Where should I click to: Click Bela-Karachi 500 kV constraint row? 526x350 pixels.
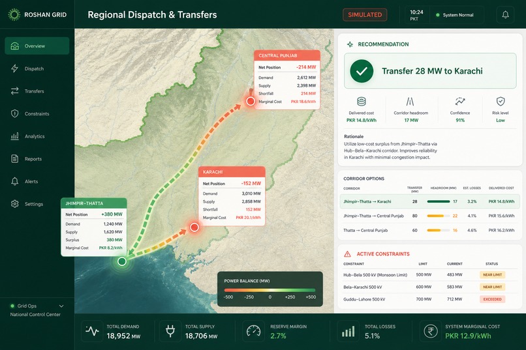click(429, 287)
